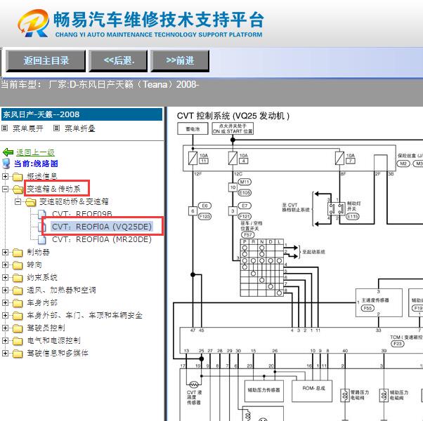
Task: Expand the 驾驶员控制 tree node
Action: [5, 328]
